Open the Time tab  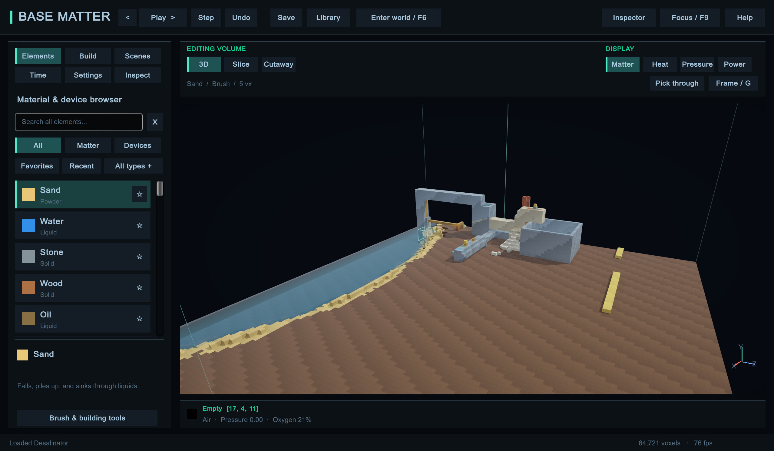tap(38, 75)
